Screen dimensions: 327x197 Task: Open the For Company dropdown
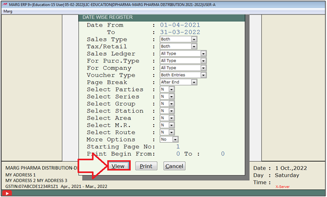(203, 68)
